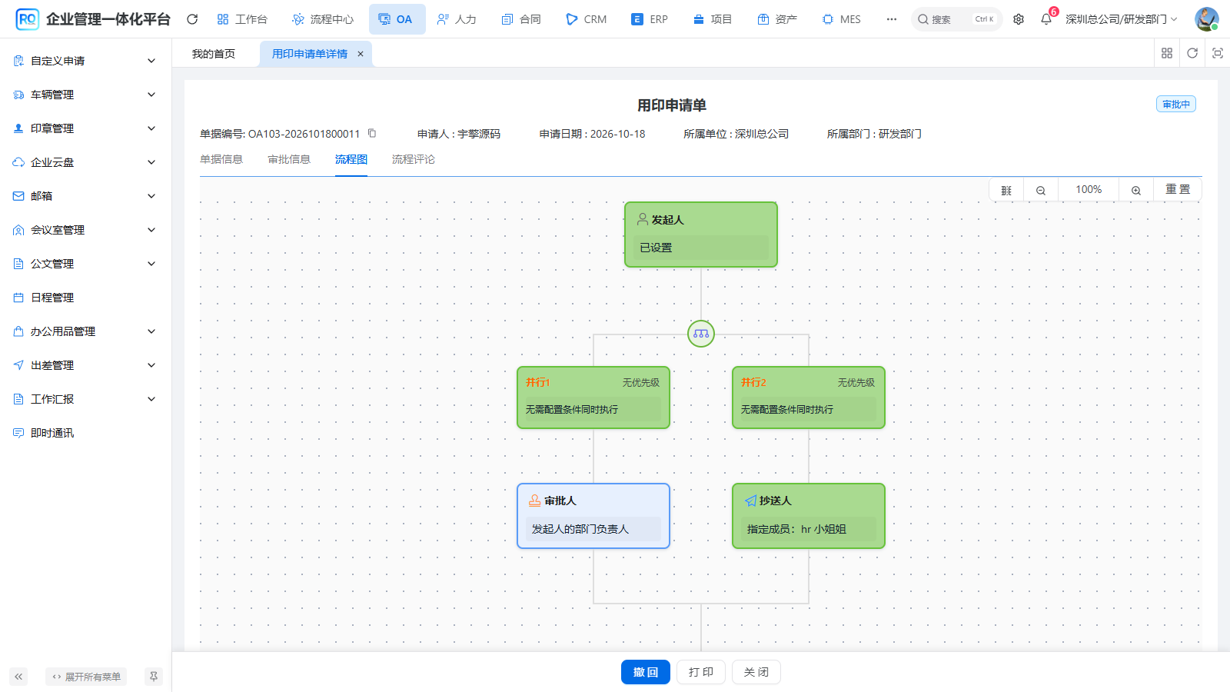The image size is (1230, 692).
Task: Open the tab grid view icon
Action: pyautogui.click(x=1167, y=53)
